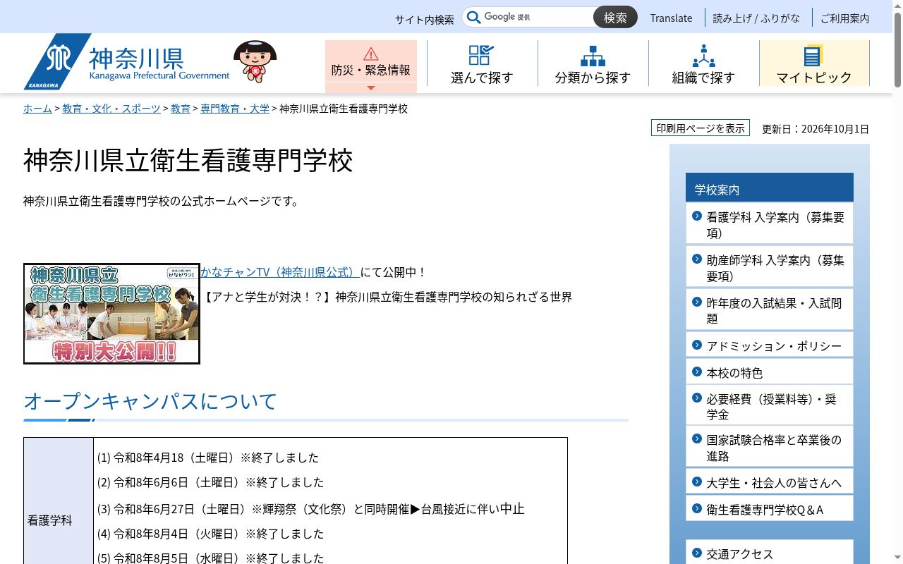The width and height of the screenshot is (903, 564).
Task: Open 国家試験合格率と卒業後の進路 sidebar link
Action: [x=770, y=447]
